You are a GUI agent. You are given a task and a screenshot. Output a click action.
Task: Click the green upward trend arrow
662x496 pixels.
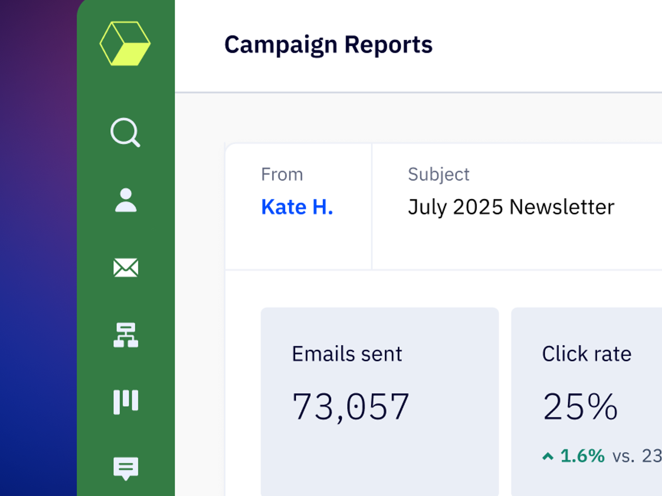(x=548, y=456)
